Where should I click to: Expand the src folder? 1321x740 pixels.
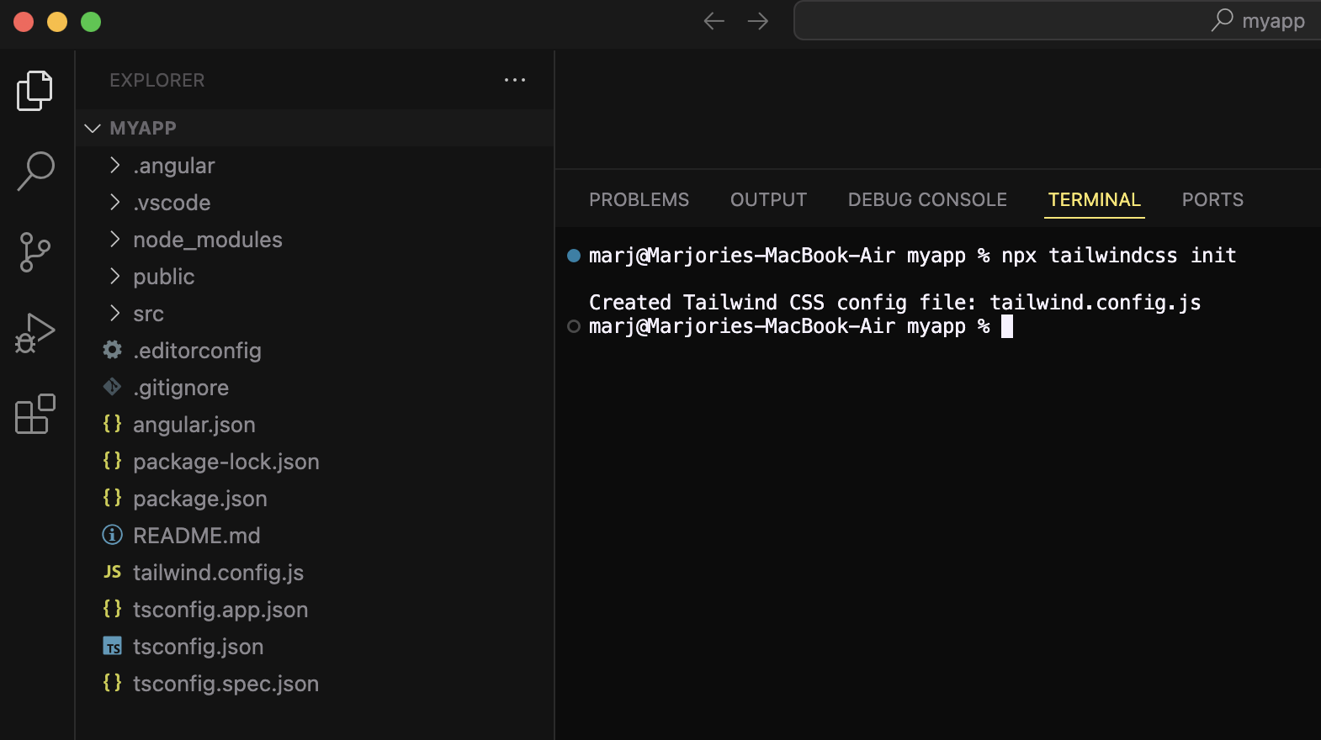coord(148,314)
